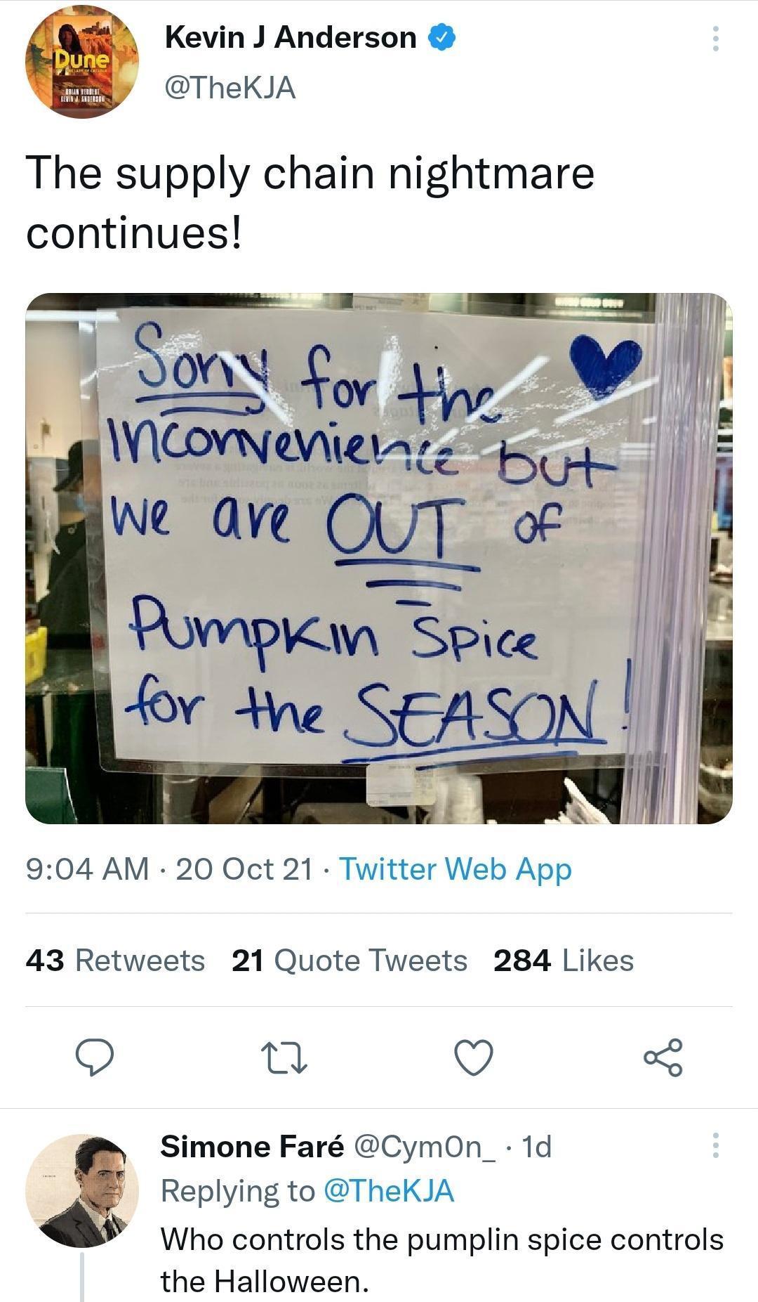Click the reply speech bubble icon
The image size is (758, 1302).
coord(95,1057)
